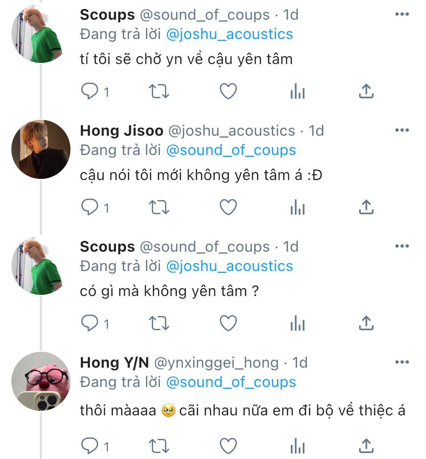Share Scoups' "có gì mà không yên tâm" tweet
Viewport: 426px width, 459px height.
click(366, 323)
